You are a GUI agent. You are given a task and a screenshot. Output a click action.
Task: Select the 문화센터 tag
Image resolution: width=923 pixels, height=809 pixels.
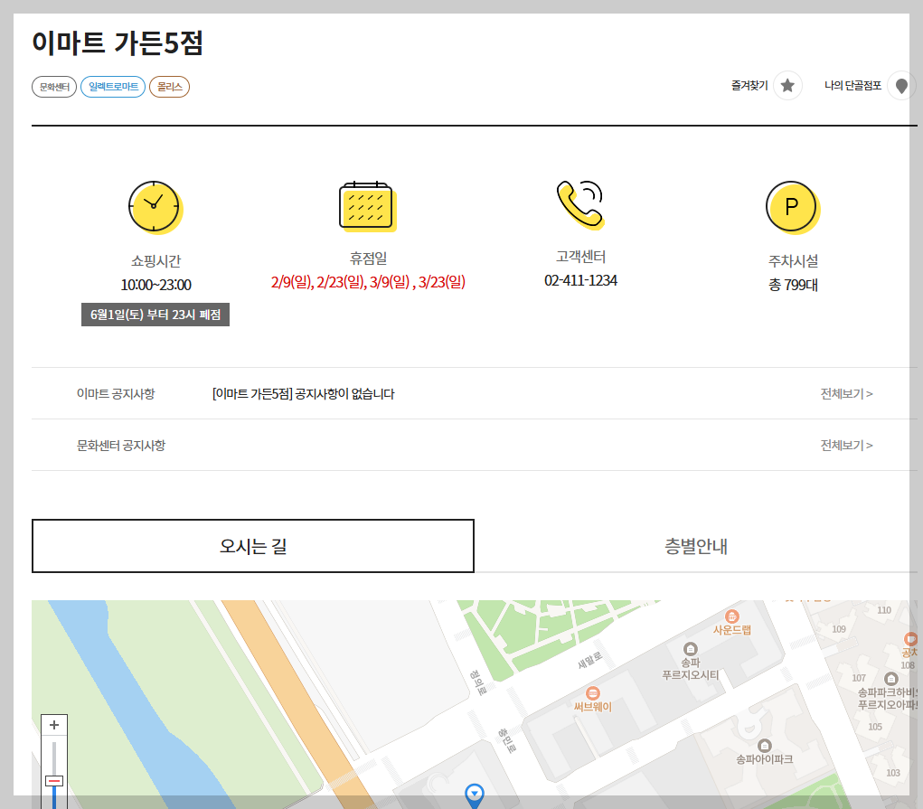point(54,87)
